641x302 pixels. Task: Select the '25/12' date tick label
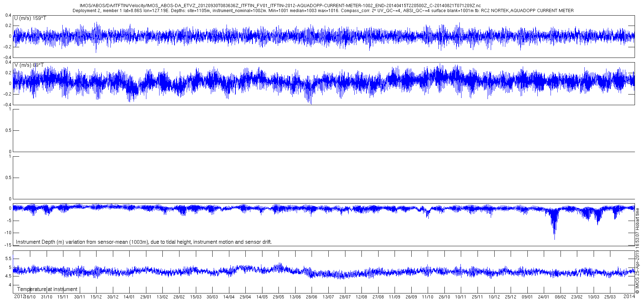(510, 297)
